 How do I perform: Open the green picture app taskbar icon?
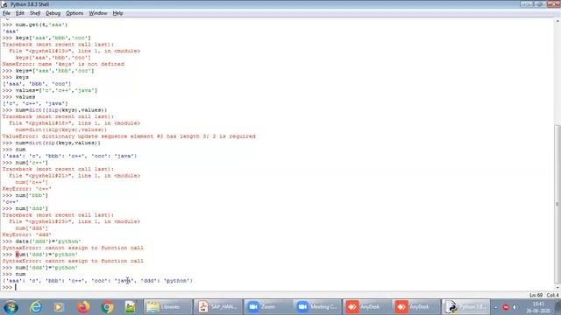(x=131, y=307)
